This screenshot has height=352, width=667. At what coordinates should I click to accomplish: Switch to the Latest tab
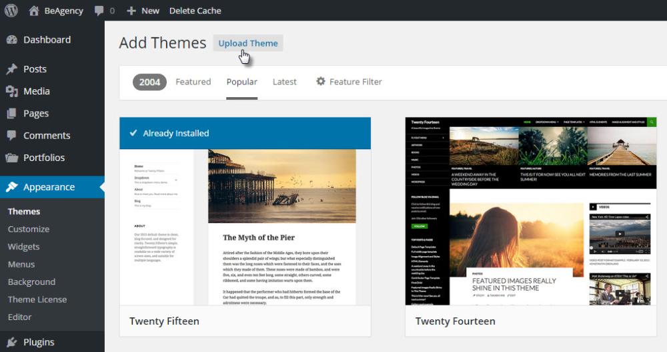[x=285, y=82]
